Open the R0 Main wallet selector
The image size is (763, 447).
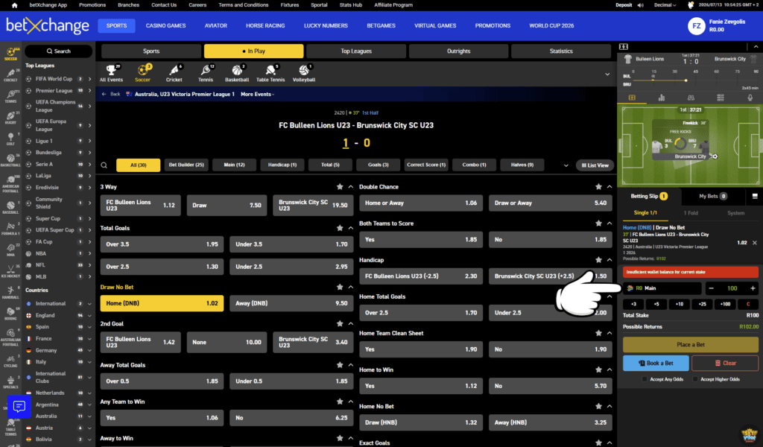tap(662, 288)
